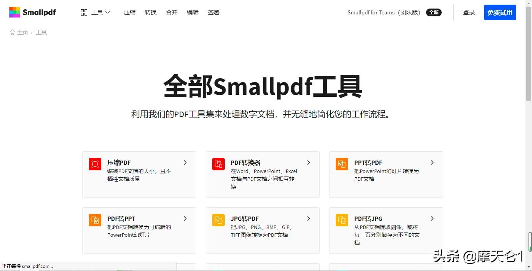This screenshot has width=532, height=271.
Task: Click the yellow JPG转PDF icon
Action: click(218, 220)
